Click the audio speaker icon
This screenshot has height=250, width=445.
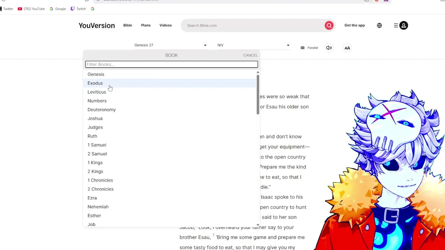click(329, 48)
